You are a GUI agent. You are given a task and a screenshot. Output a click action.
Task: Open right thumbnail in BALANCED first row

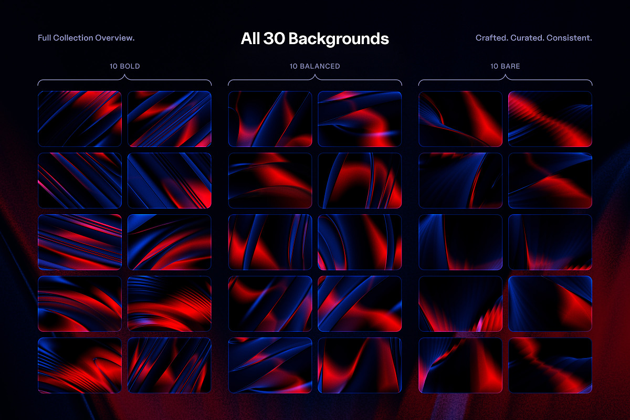[360, 119]
